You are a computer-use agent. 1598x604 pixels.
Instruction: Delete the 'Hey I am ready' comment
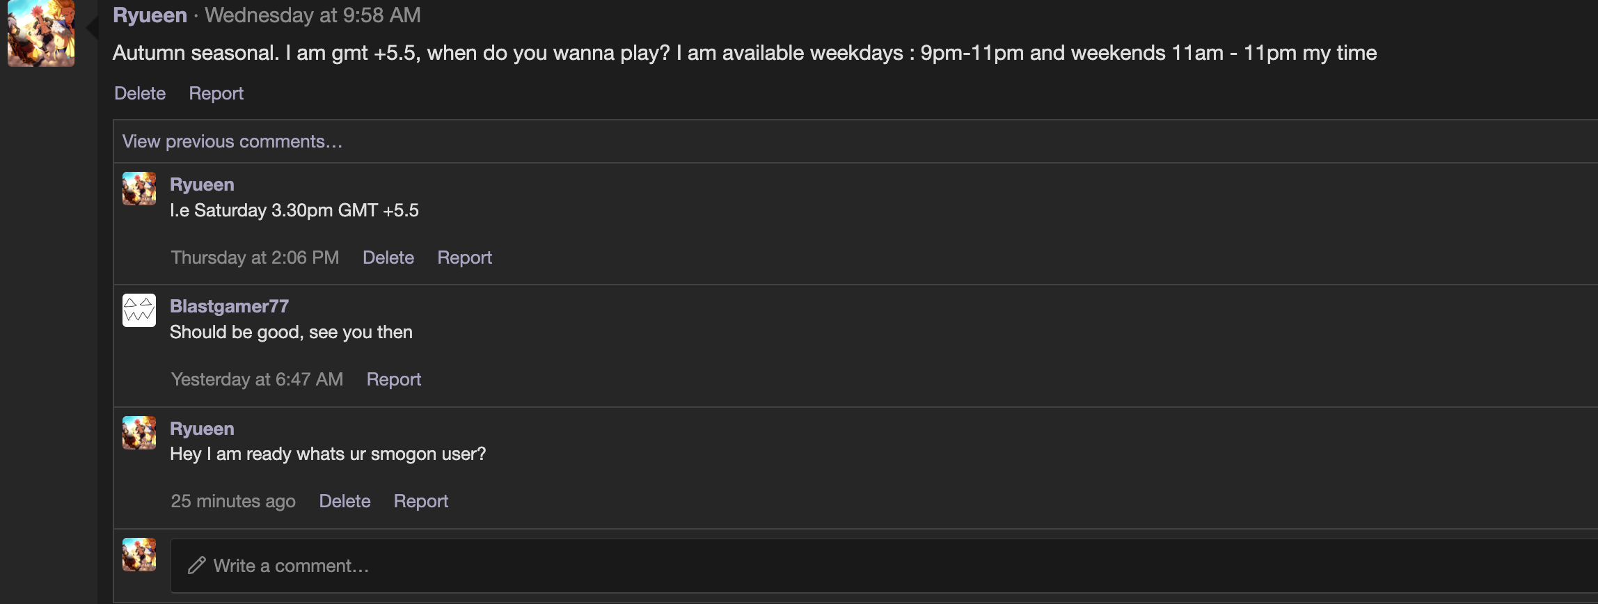coord(345,501)
